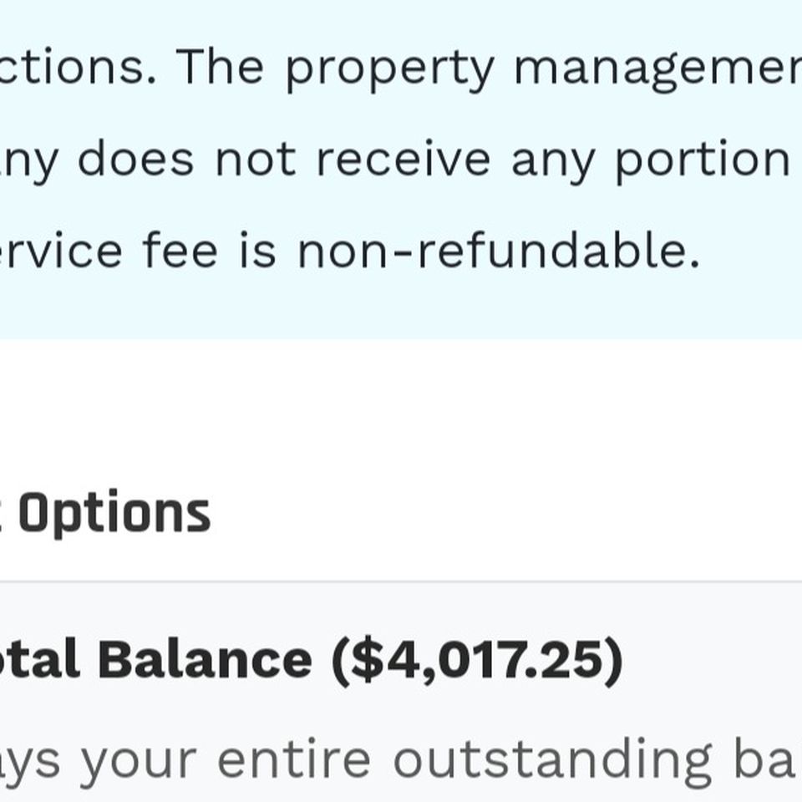802x802 pixels.
Task: Click the word 'Balance' in option title
Action: 206,659
